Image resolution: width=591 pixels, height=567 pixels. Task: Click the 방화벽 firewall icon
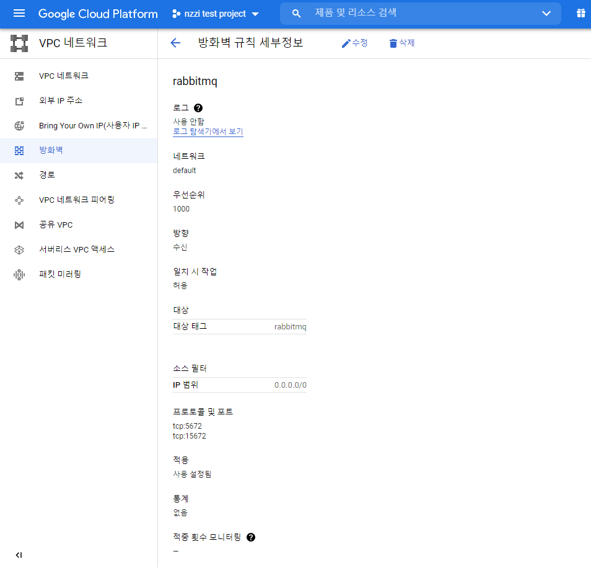[19, 151]
